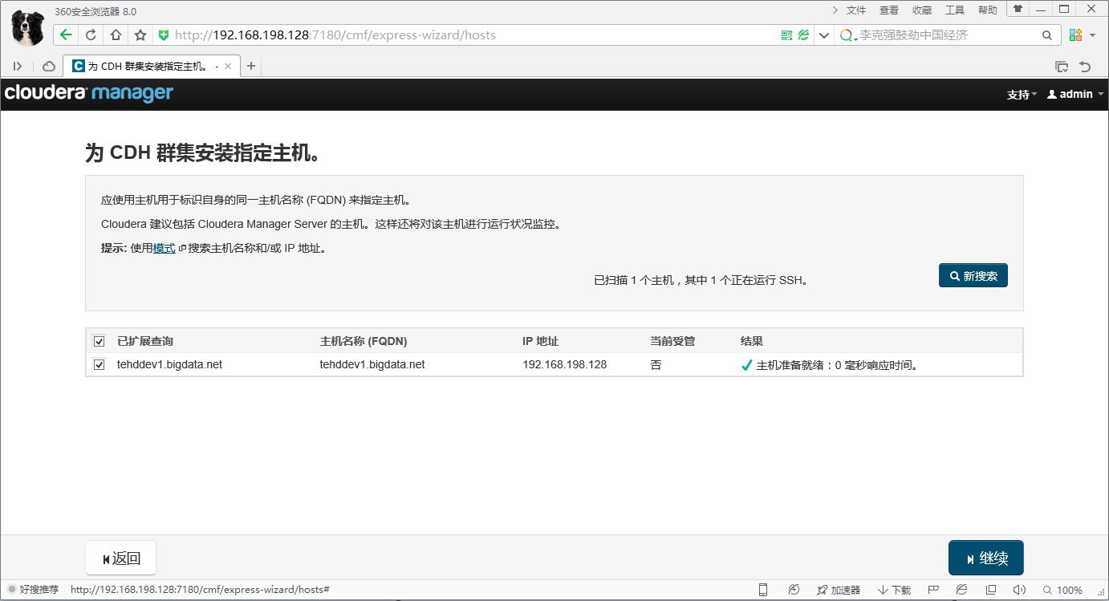Viewport: 1109px width, 601px height.
Task: Open the extensions grid icon
Action: (x=1074, y=35)
